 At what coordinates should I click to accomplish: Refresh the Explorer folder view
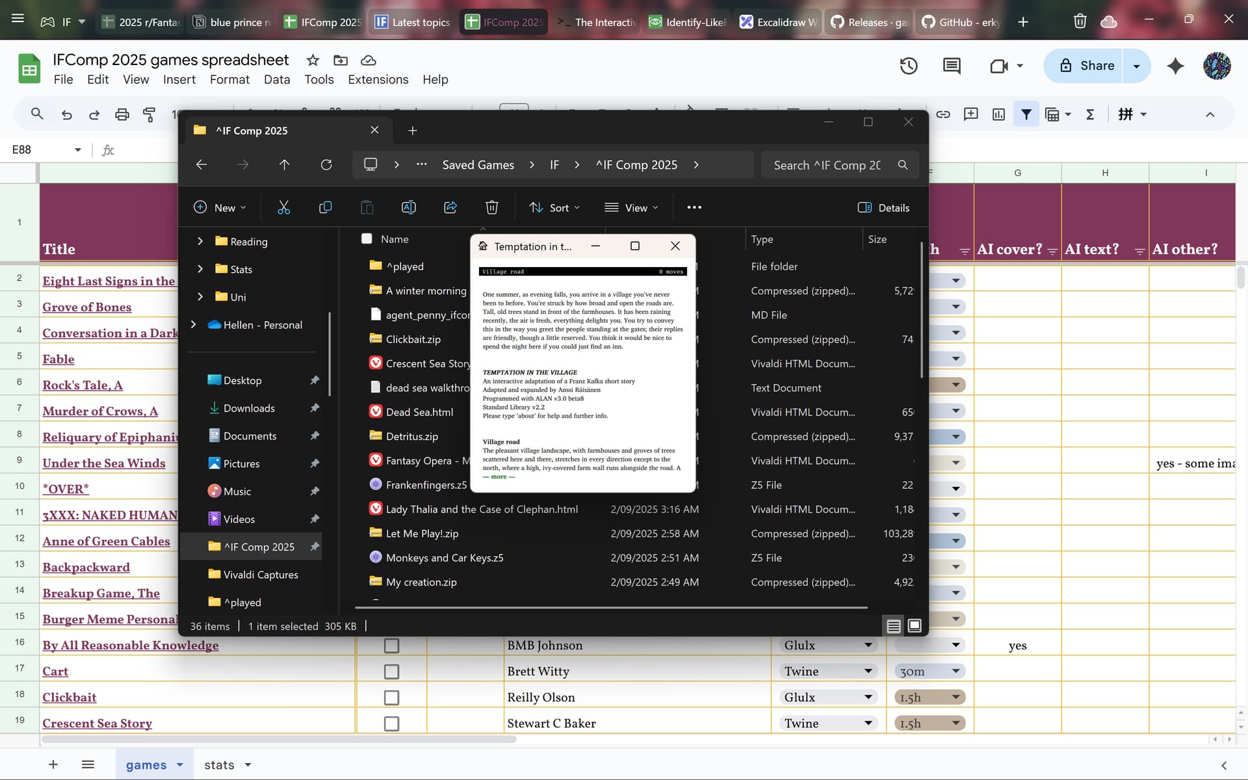(326, 165)
